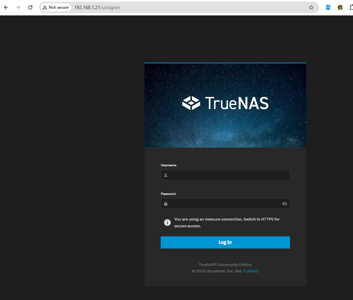Click the browser forward arrow
This screenshot has height=300, width=353.
(18, 7)
